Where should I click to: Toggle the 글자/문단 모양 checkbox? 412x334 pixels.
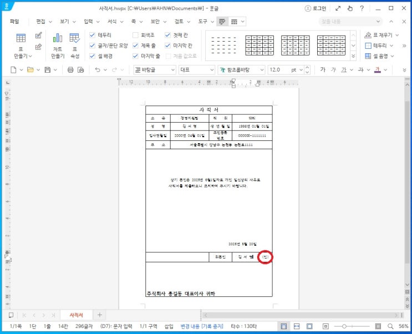tap(92, 45)
